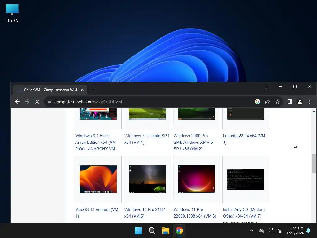
Task: Open the Install Any OS (Modern OSes) link
Action: (244, 213)
